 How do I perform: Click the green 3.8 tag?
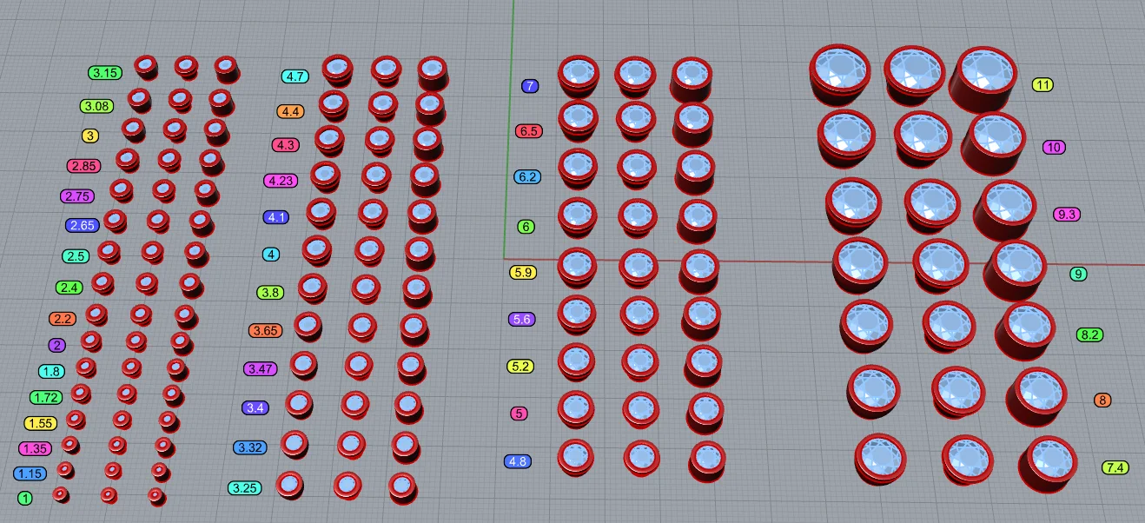(271, 293)
